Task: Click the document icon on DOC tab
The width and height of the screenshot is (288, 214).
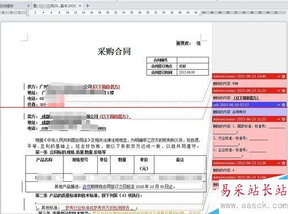Action: (35, 6)
